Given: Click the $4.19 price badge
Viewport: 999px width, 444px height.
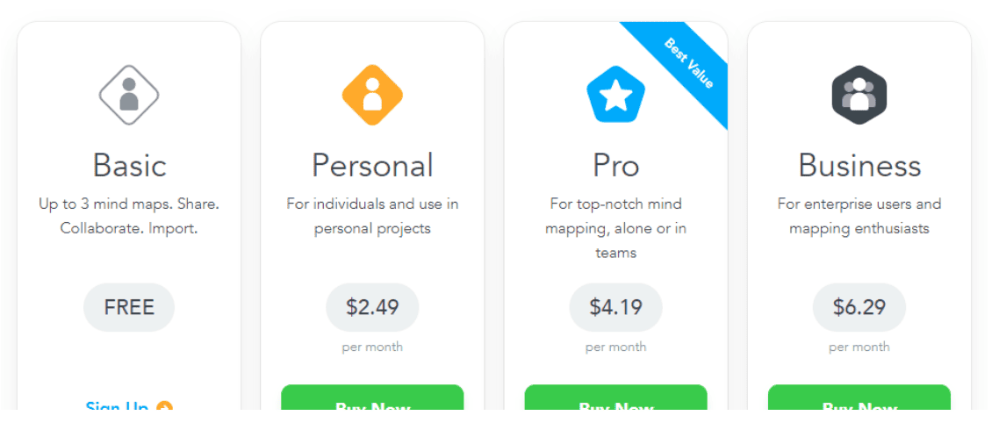Looking at the screenshot, I should pyautogui.click(x=615, y=307).
